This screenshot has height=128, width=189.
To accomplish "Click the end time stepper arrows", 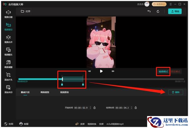I will [x=131, y=108].
